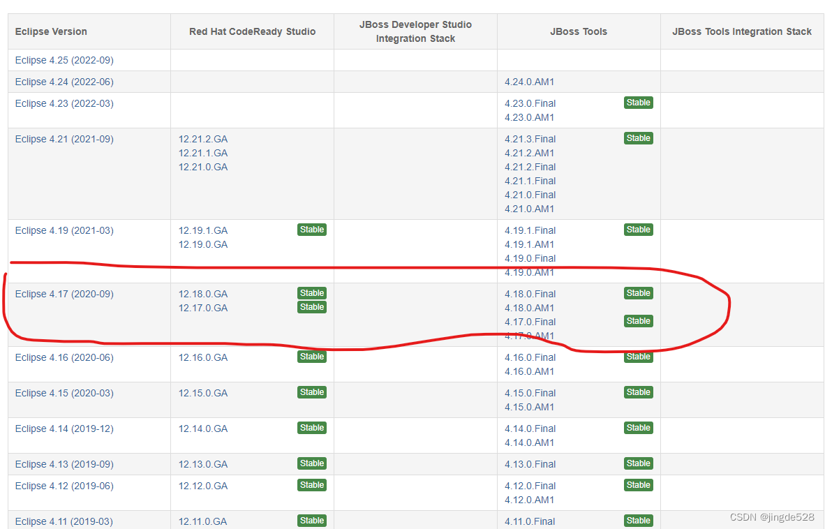Image resolution: width=825 pixels, height=529 pixels.
Task: Open JBoss Tools 4.16.0.AM1
Action: (x=529, y=372)
